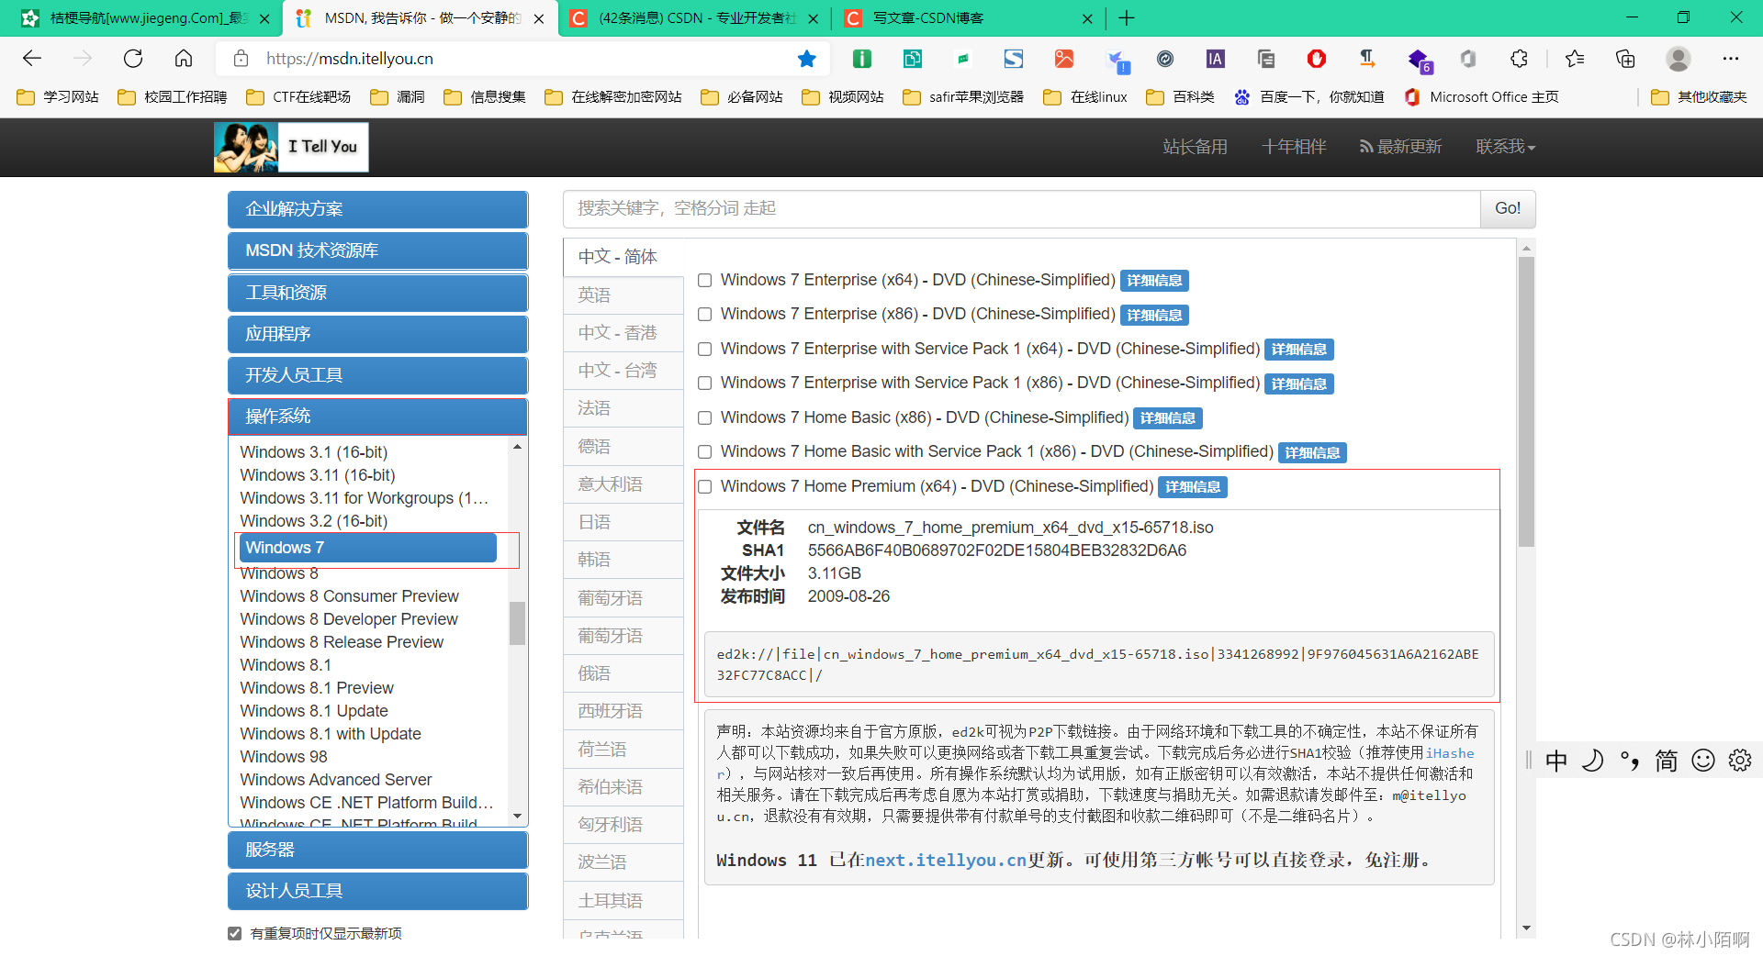This screenshot has width=1763, height=956.
Task: Click the blue favorite star in the address bar
Action: (807, 59)
